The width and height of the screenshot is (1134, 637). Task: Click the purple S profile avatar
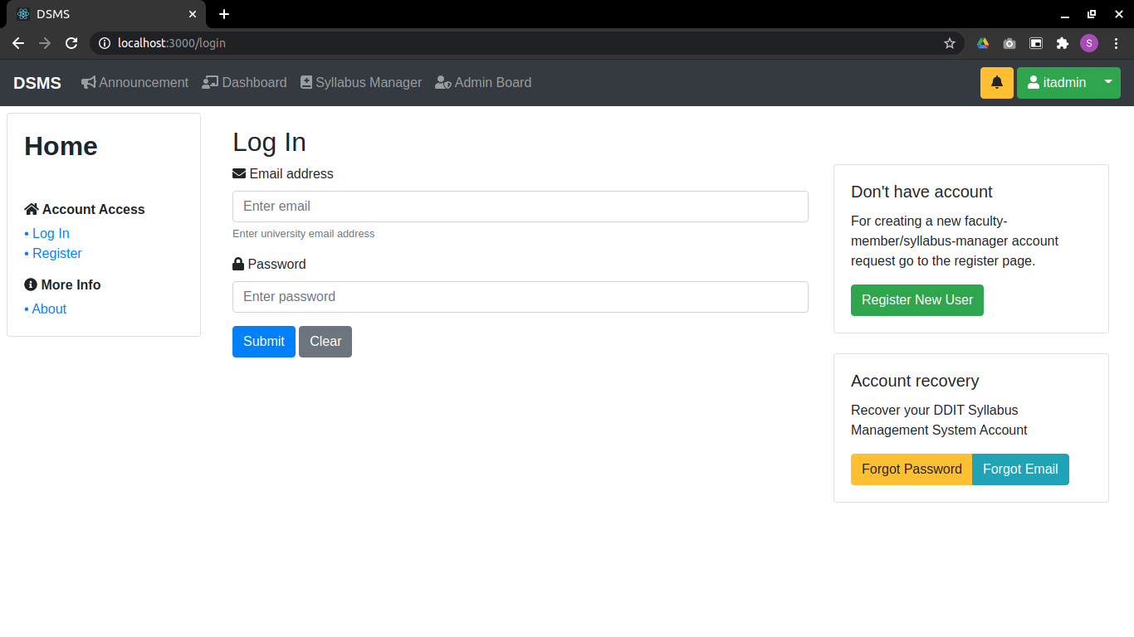pos(1089,43)
